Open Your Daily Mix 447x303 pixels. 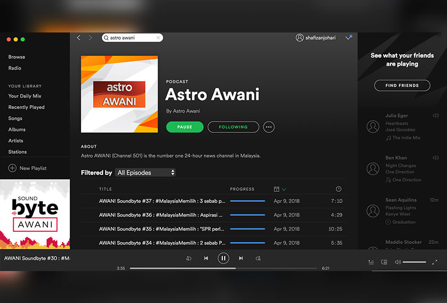25,96
